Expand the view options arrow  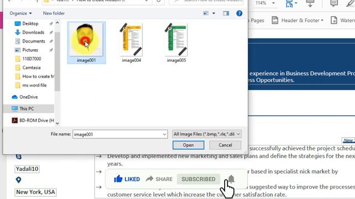214,13
